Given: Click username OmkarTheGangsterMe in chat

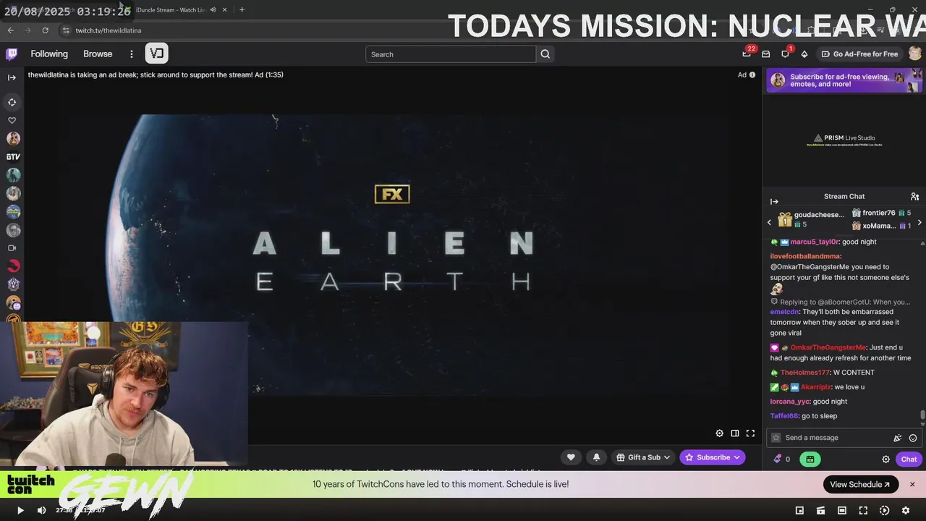Looking at the screenshot, I should (x=828, y=347).
